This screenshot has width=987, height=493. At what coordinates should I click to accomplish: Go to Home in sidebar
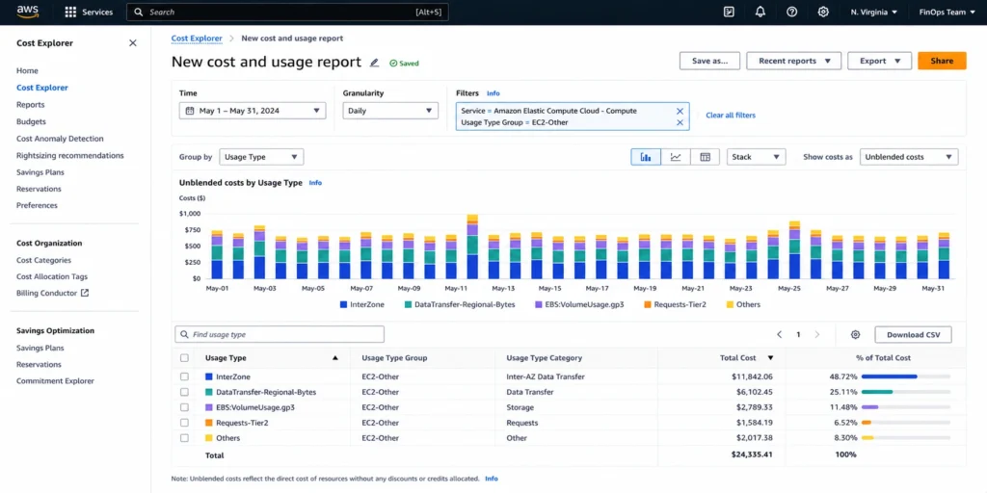click(27, 71)
